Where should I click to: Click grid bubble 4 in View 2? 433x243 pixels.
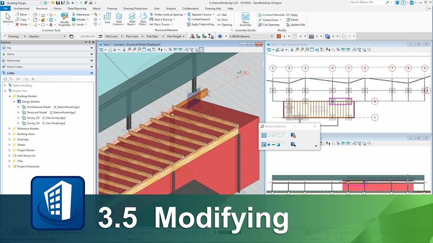tap(333, 68)
